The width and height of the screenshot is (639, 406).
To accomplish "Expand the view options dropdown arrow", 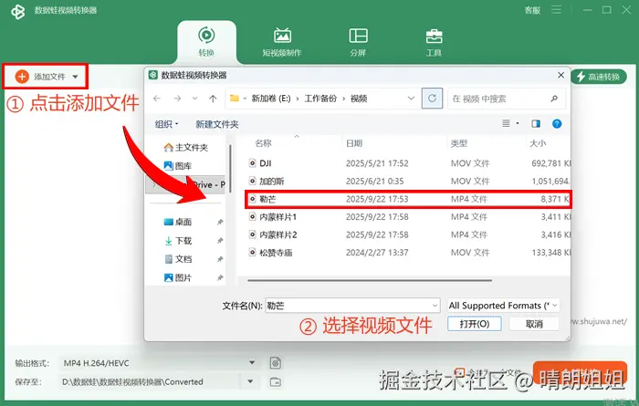I will click(518, 123).
